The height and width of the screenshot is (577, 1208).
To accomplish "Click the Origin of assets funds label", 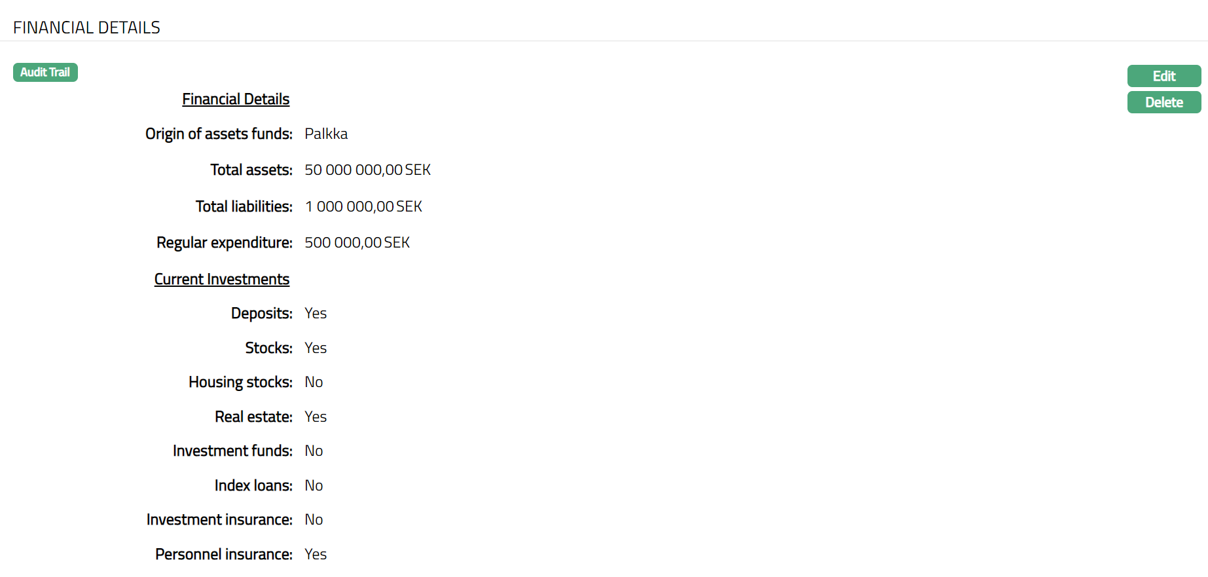I will pos(219,134).
